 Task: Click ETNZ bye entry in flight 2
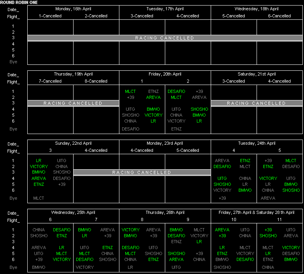176,129
